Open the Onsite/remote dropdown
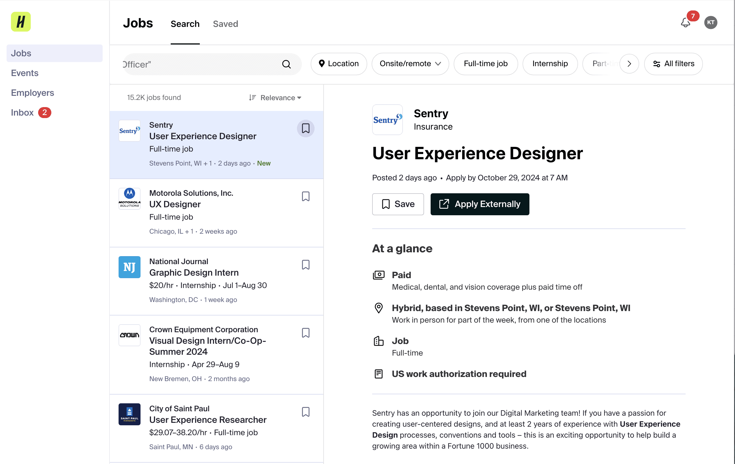 pyautogui.click(x=410, y=64)
